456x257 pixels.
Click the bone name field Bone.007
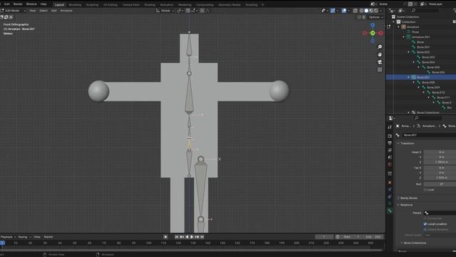click(x=429, y=135)
